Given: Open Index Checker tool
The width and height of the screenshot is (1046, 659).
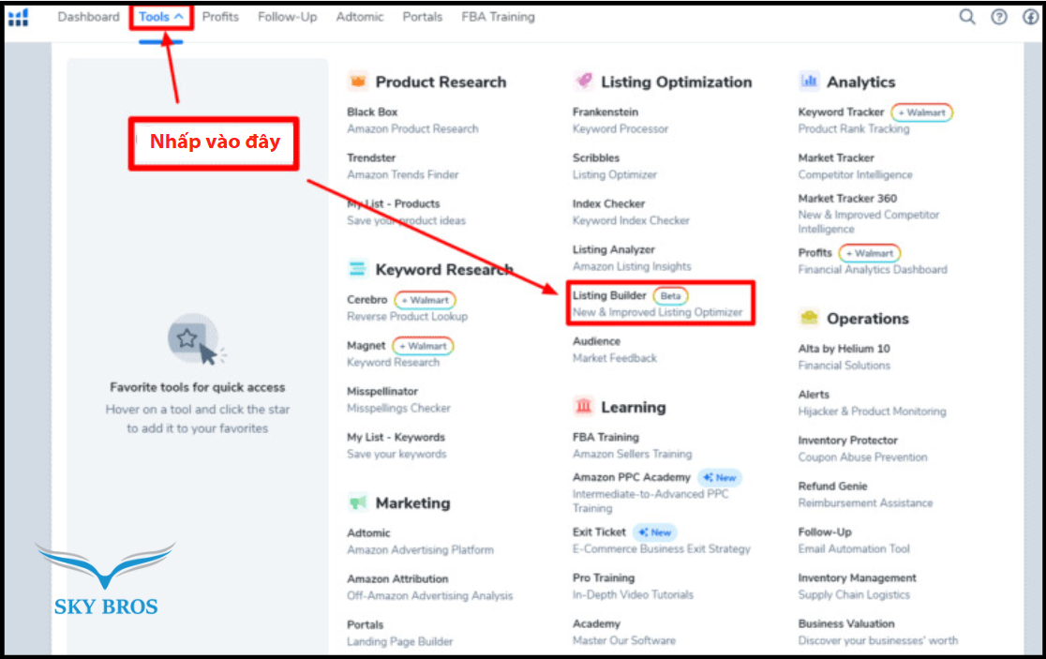Looking at the screenshot, I should [608, 203].
